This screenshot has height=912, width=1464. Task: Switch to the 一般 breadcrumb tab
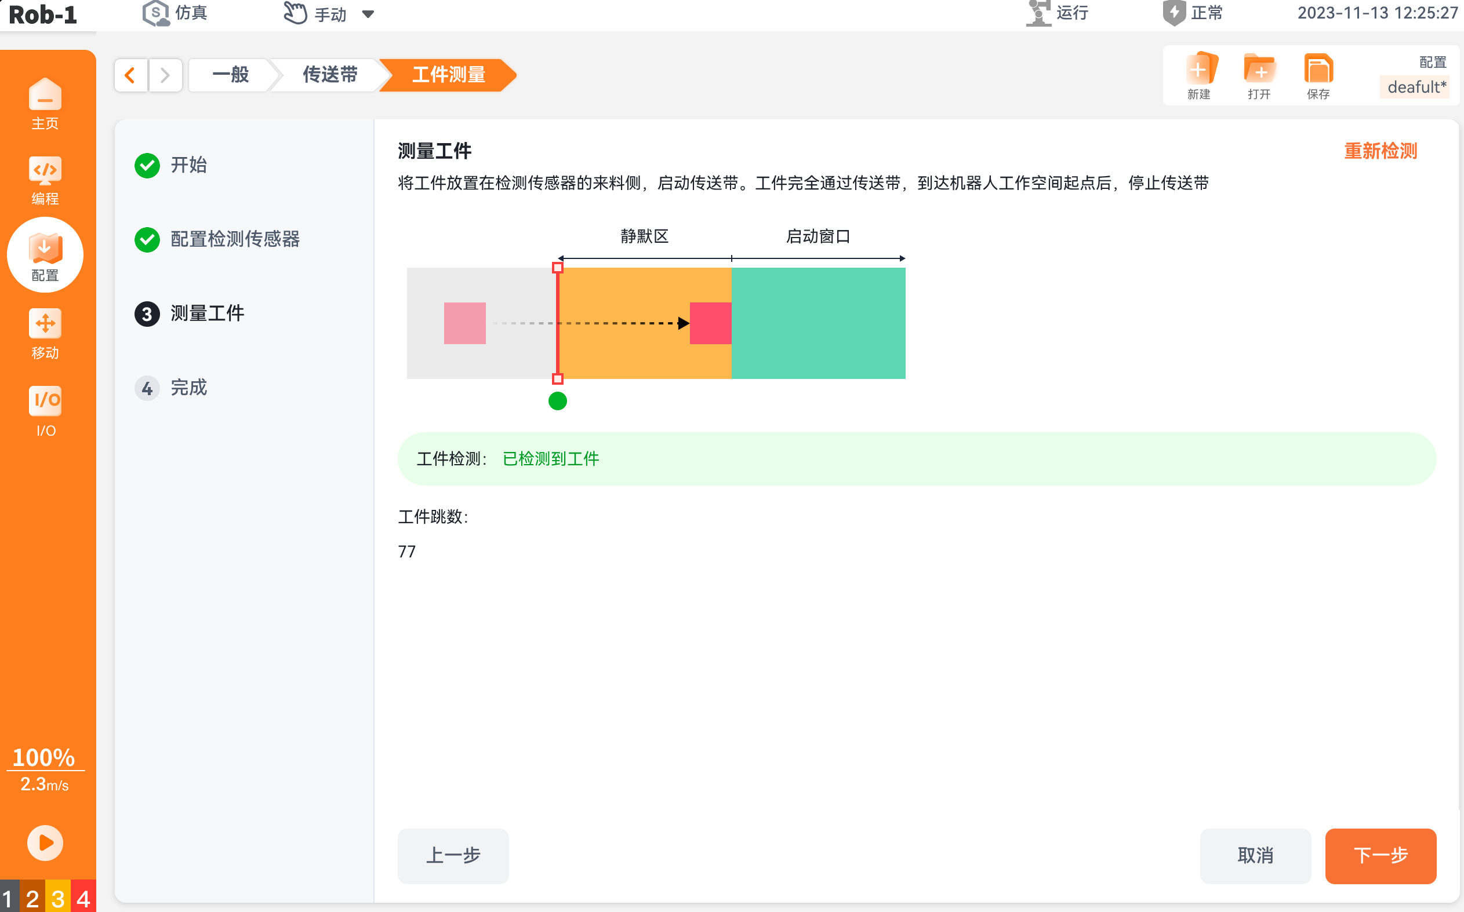coord(231,75)
